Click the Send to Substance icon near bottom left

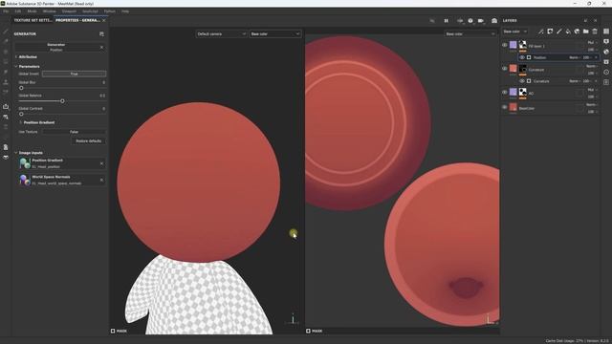pos(6,147)
